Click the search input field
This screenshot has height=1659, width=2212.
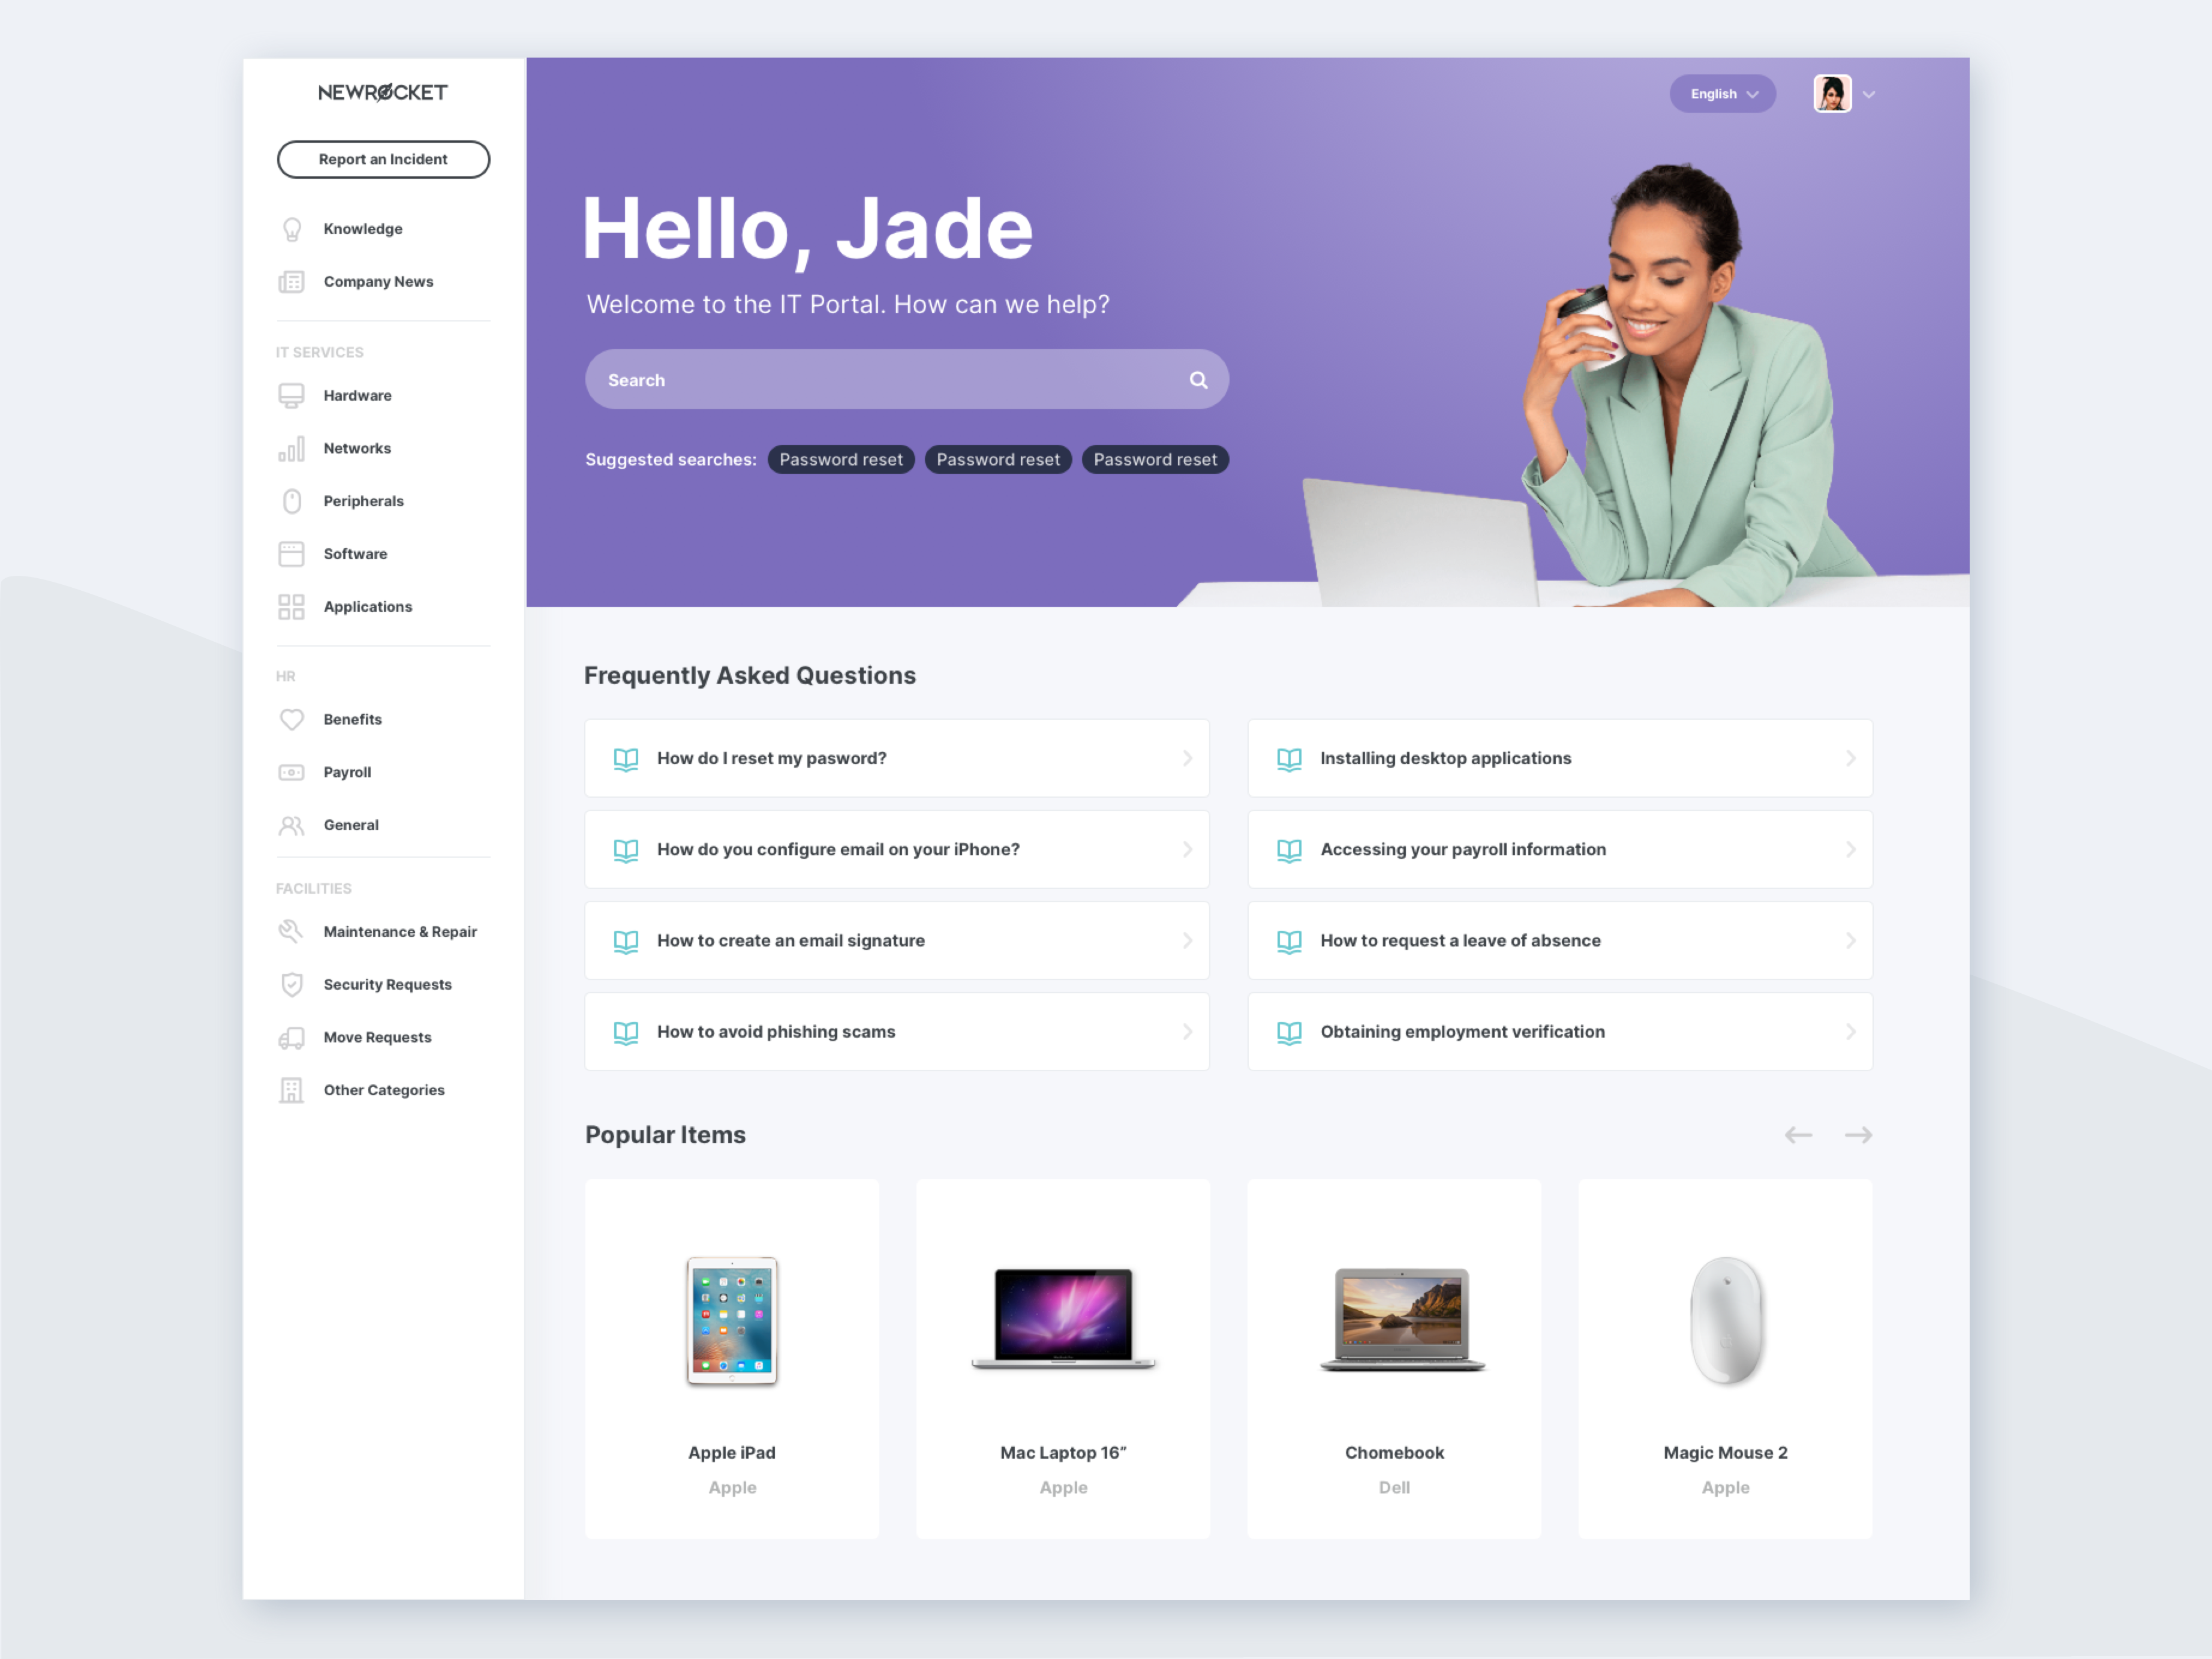pos(906,380)
